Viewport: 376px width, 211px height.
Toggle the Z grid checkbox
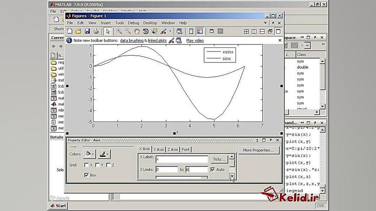pos(108,165)
